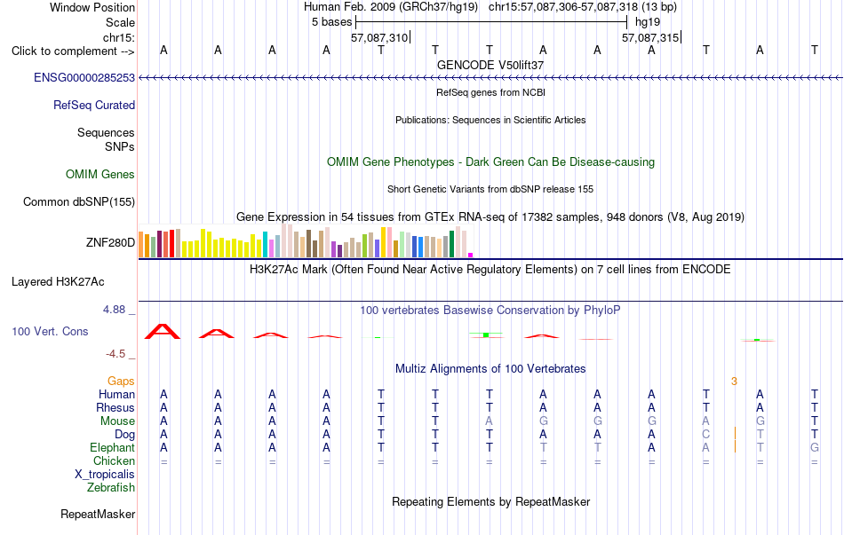Click 'Multiz Alignments of 100 Vertebrates' title
Screen dimensions: 844x535
pyautogui.click(x=490, y=369)
